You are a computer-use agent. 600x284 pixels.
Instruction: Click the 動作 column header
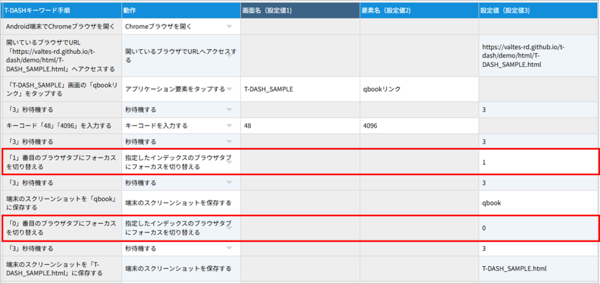(x=180, y=11)
